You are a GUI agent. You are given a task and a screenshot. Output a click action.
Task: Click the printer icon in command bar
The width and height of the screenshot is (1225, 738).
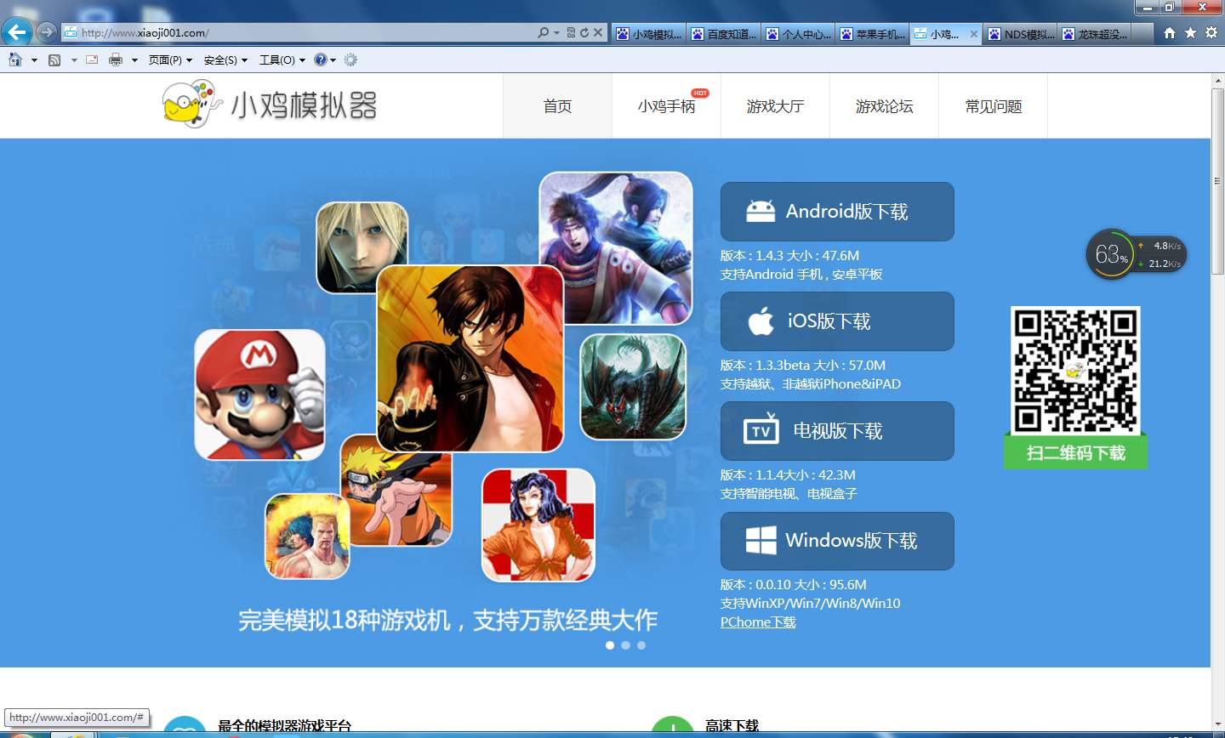(x=116, y=60)
